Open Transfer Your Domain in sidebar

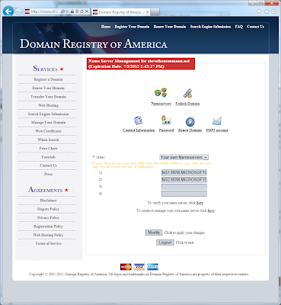(x=48, y=97)
